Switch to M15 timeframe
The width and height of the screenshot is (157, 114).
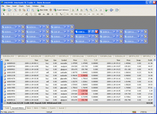(76, 14)
